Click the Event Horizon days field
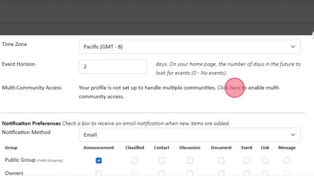Viewport: 314px width, 176px height. click(x=112, y=67)
